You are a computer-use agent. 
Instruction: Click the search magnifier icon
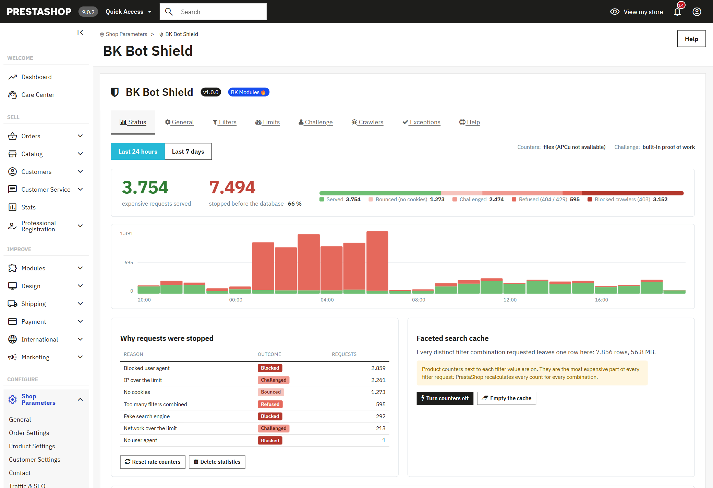coord(169,12)
